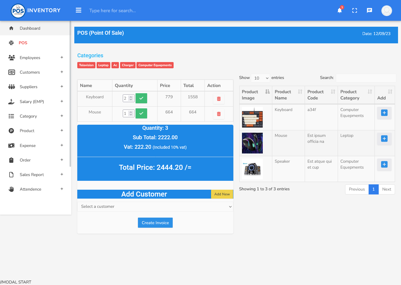401x285 pixels.
Task: Click the product table Search field
Action: (366, 78)
